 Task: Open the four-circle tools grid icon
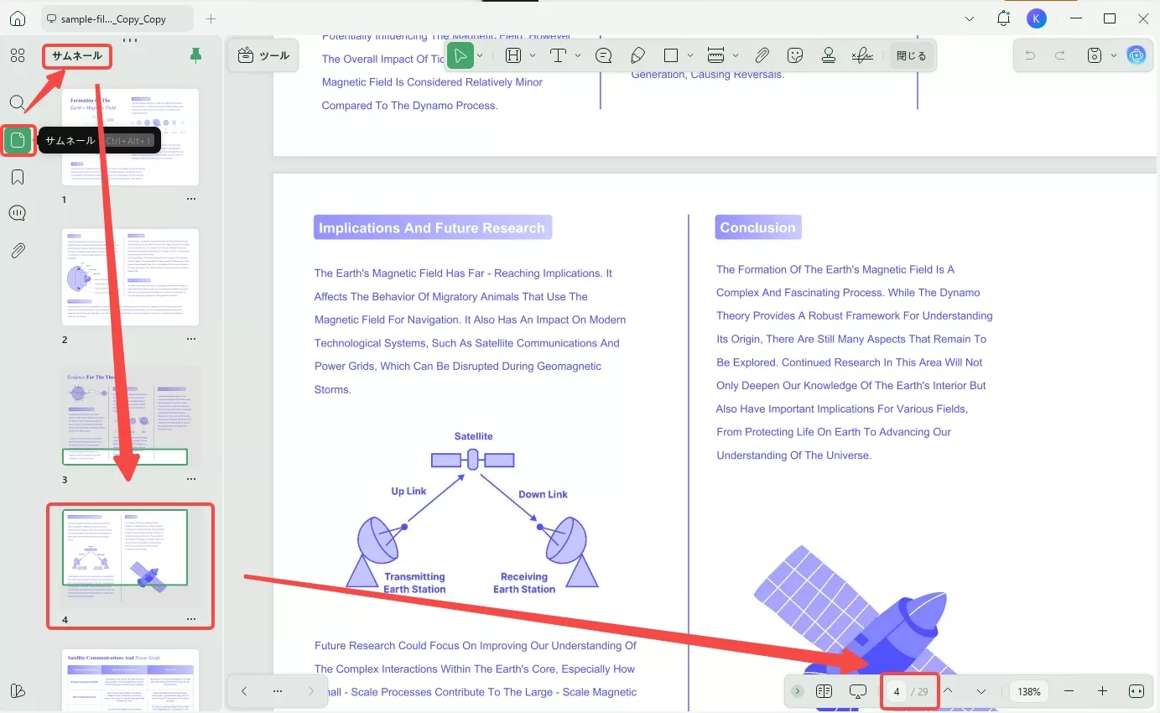(18, 56)
